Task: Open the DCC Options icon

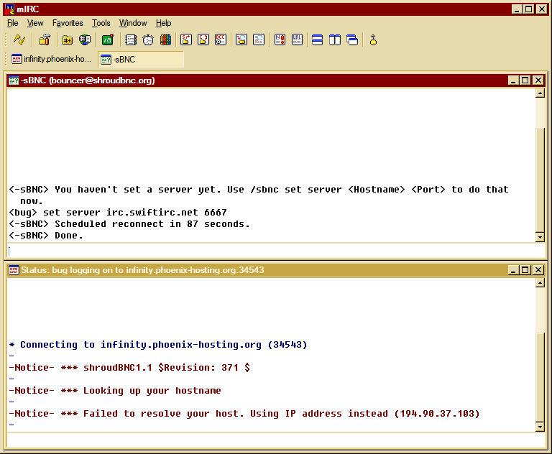Action: pyautogui.click(x=221, y=40)
